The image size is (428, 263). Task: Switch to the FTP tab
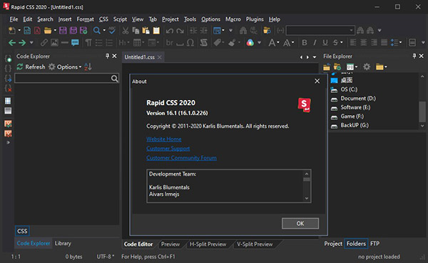(x=374, y=244)
